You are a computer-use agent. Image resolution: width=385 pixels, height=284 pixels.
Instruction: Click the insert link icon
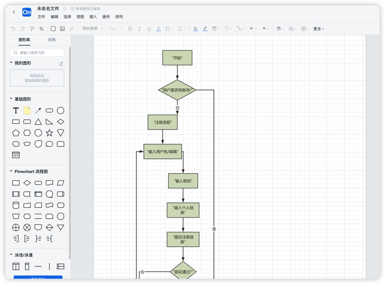click(72, 29)
